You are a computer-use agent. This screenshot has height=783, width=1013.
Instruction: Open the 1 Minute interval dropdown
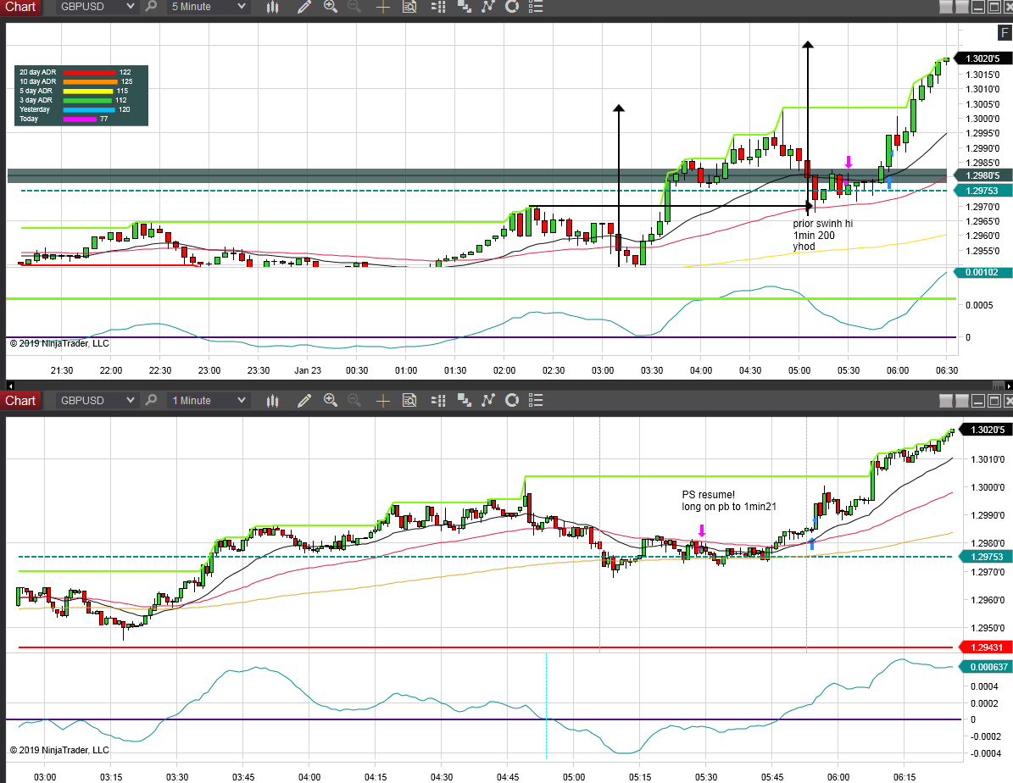(x=208, y=401)
